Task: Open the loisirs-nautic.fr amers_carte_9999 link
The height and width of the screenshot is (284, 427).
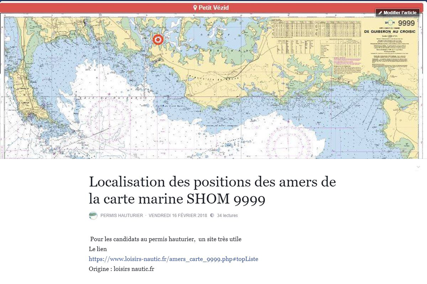Action: (x=173, y=259)
